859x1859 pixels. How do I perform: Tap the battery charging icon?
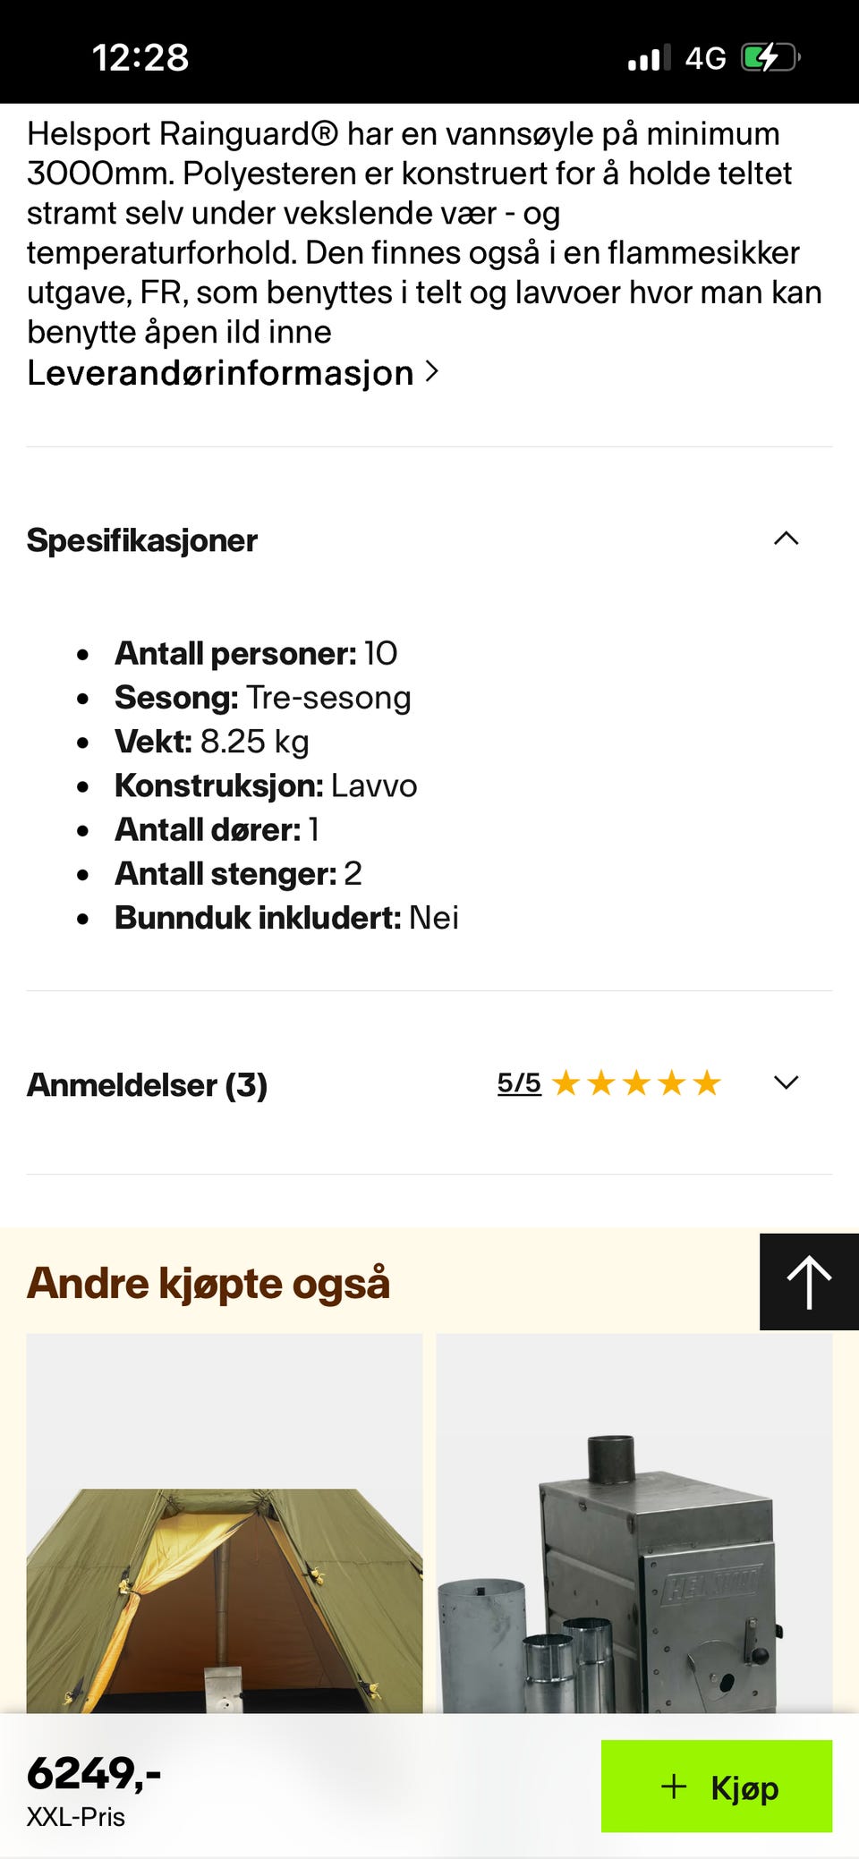click(x=770, y=58)
